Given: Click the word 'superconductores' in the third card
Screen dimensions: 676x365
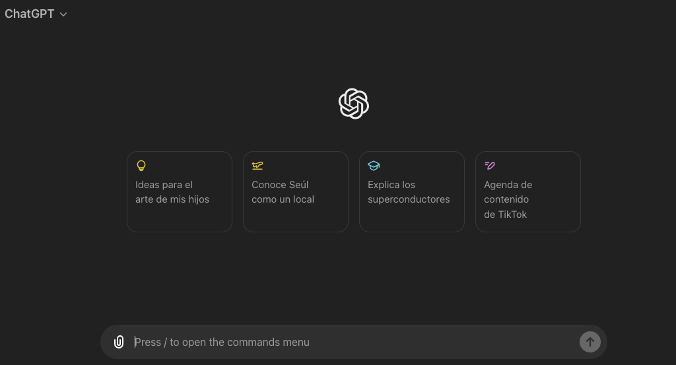Looking at the screenshot, I should (409, 199).
